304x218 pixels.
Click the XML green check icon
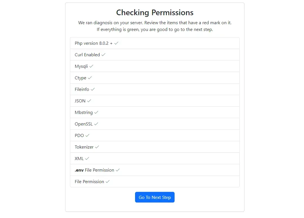[87, 158]
